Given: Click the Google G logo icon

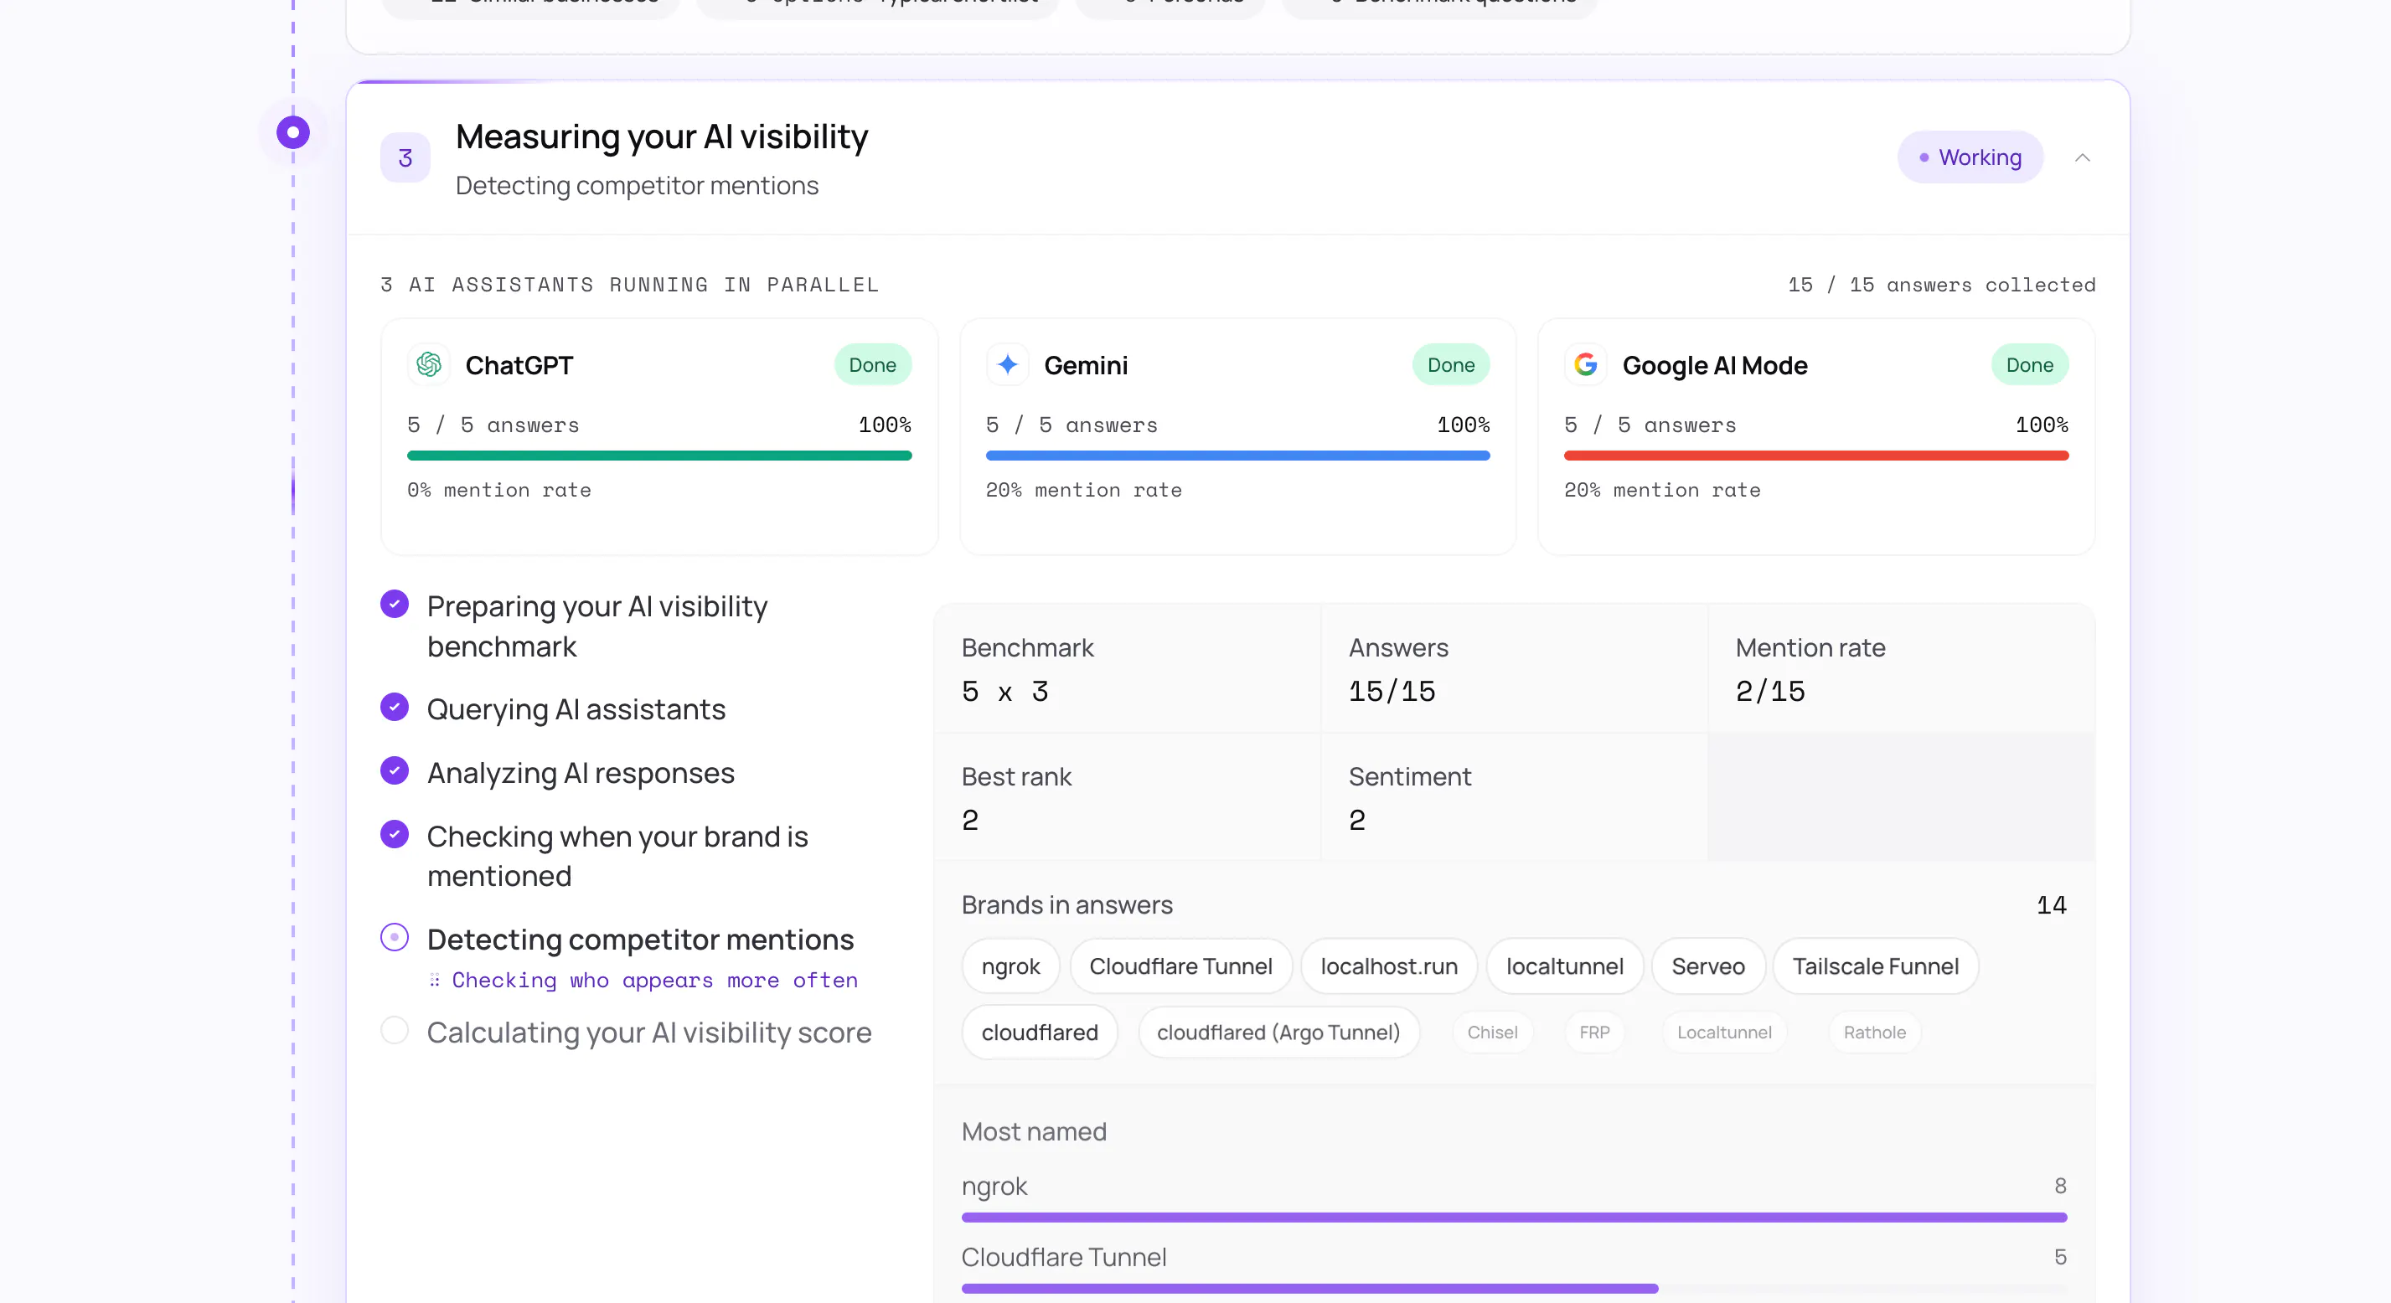Looking at the screenshot, I should [x=1586, y=365].
